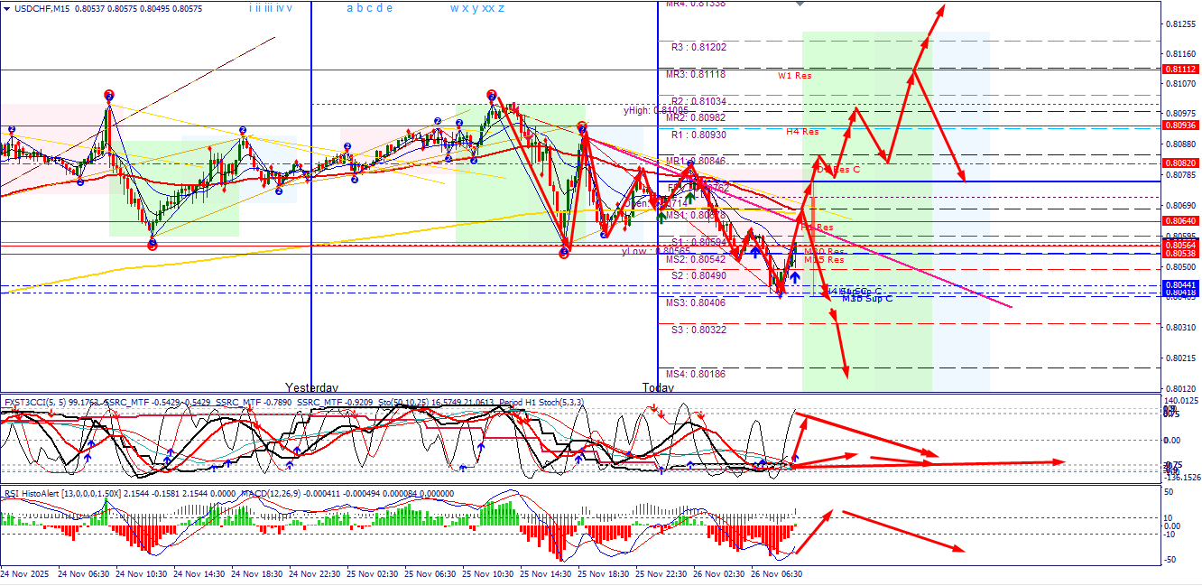This screenshot has width=1202, height=586.
Task: Click the -50 value on RSI scale
Action: pos(1170,562)
